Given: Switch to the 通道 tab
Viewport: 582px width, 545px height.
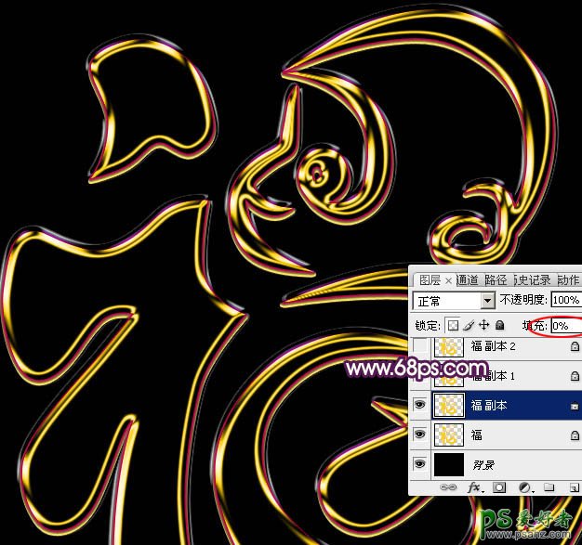Looking at the screenshot, I should click(x=467, y=280).
